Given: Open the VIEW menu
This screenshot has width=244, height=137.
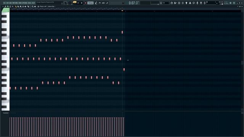Looking at the screenshot, I should click(x=20, y=3).
